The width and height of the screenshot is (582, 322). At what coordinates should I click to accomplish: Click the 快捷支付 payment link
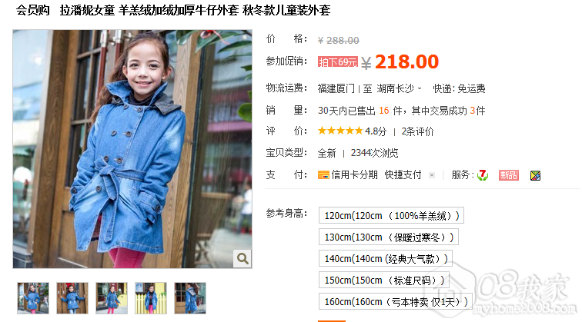[403, 175]
